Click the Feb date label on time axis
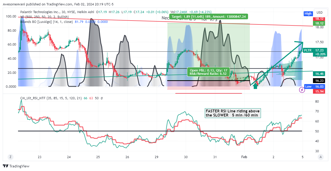This screenshot has width=331, height=171. pos(244,157)
